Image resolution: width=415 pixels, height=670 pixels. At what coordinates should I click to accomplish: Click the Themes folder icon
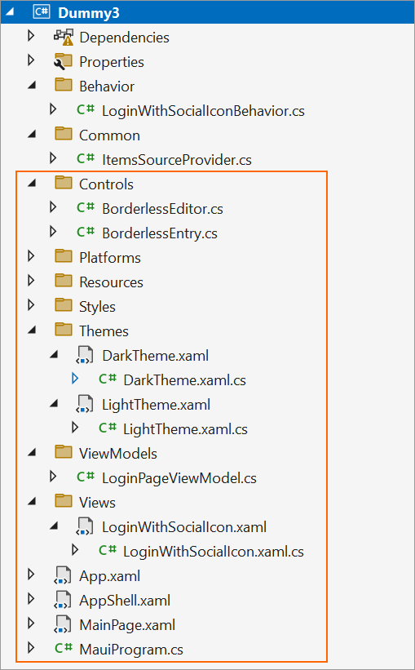64,330
